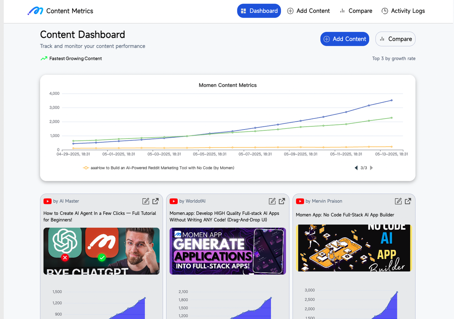
Task: Click the green Fastest Growing trend icon
Action: [44, 59]
